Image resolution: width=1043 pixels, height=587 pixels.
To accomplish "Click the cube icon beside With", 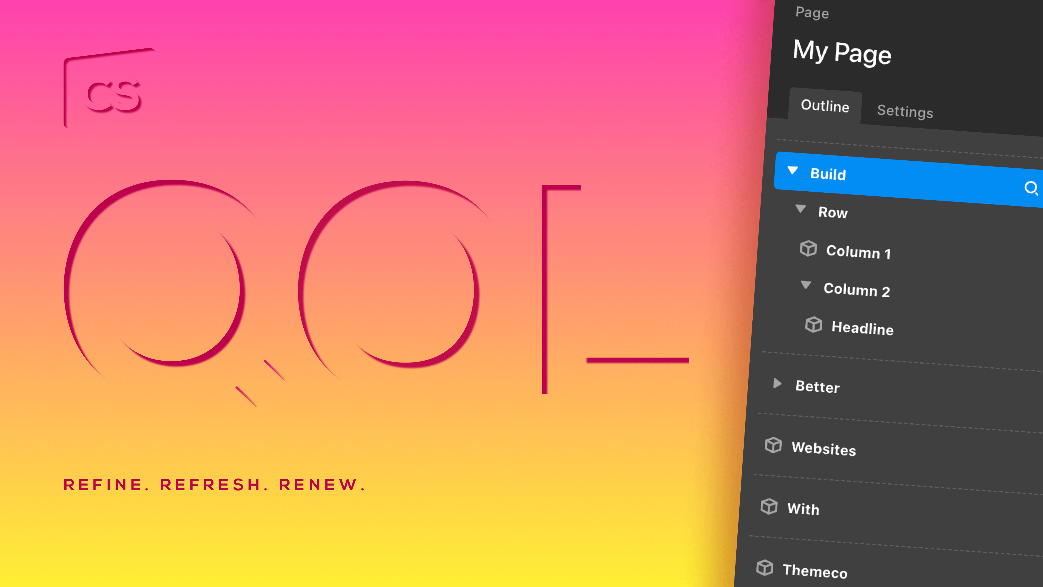I will pos(769,506).
